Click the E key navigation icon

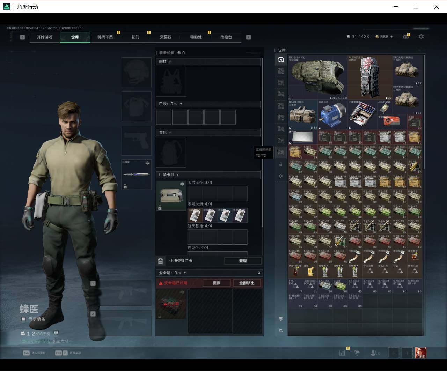pos(249,37)
